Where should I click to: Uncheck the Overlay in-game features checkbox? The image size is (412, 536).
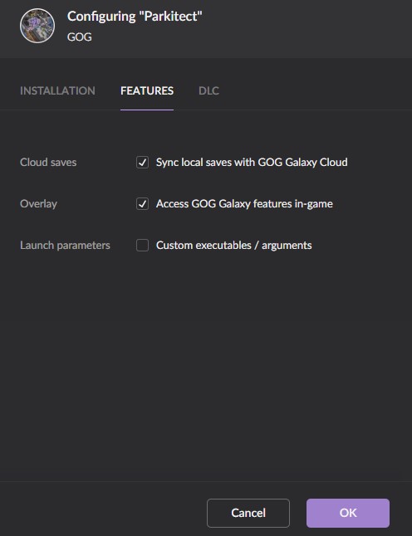point(142,204)
